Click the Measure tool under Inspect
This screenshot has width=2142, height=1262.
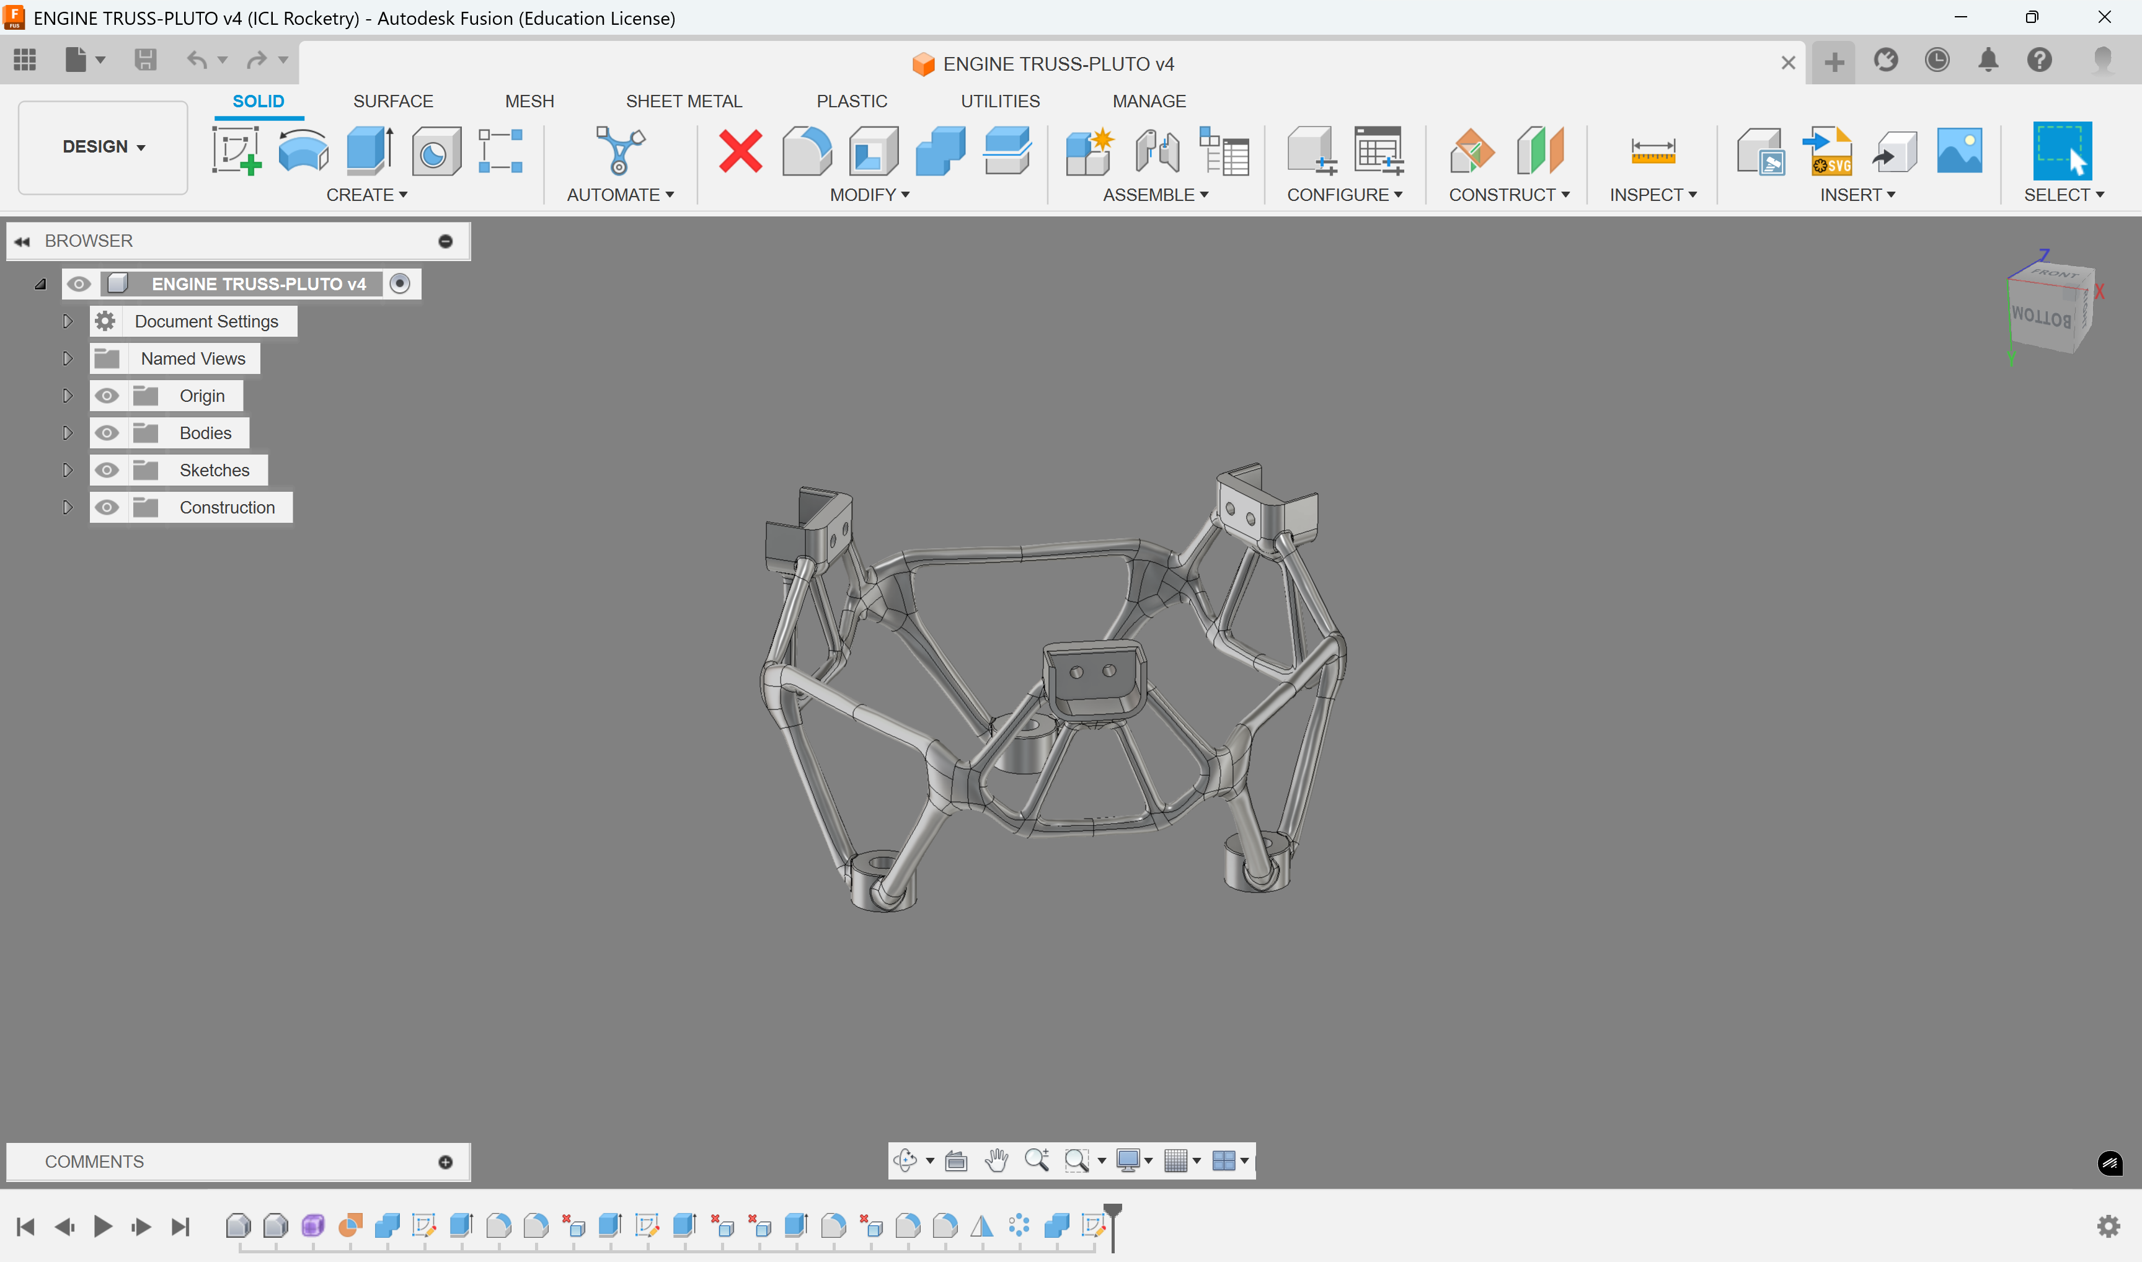click(1652, 151)
